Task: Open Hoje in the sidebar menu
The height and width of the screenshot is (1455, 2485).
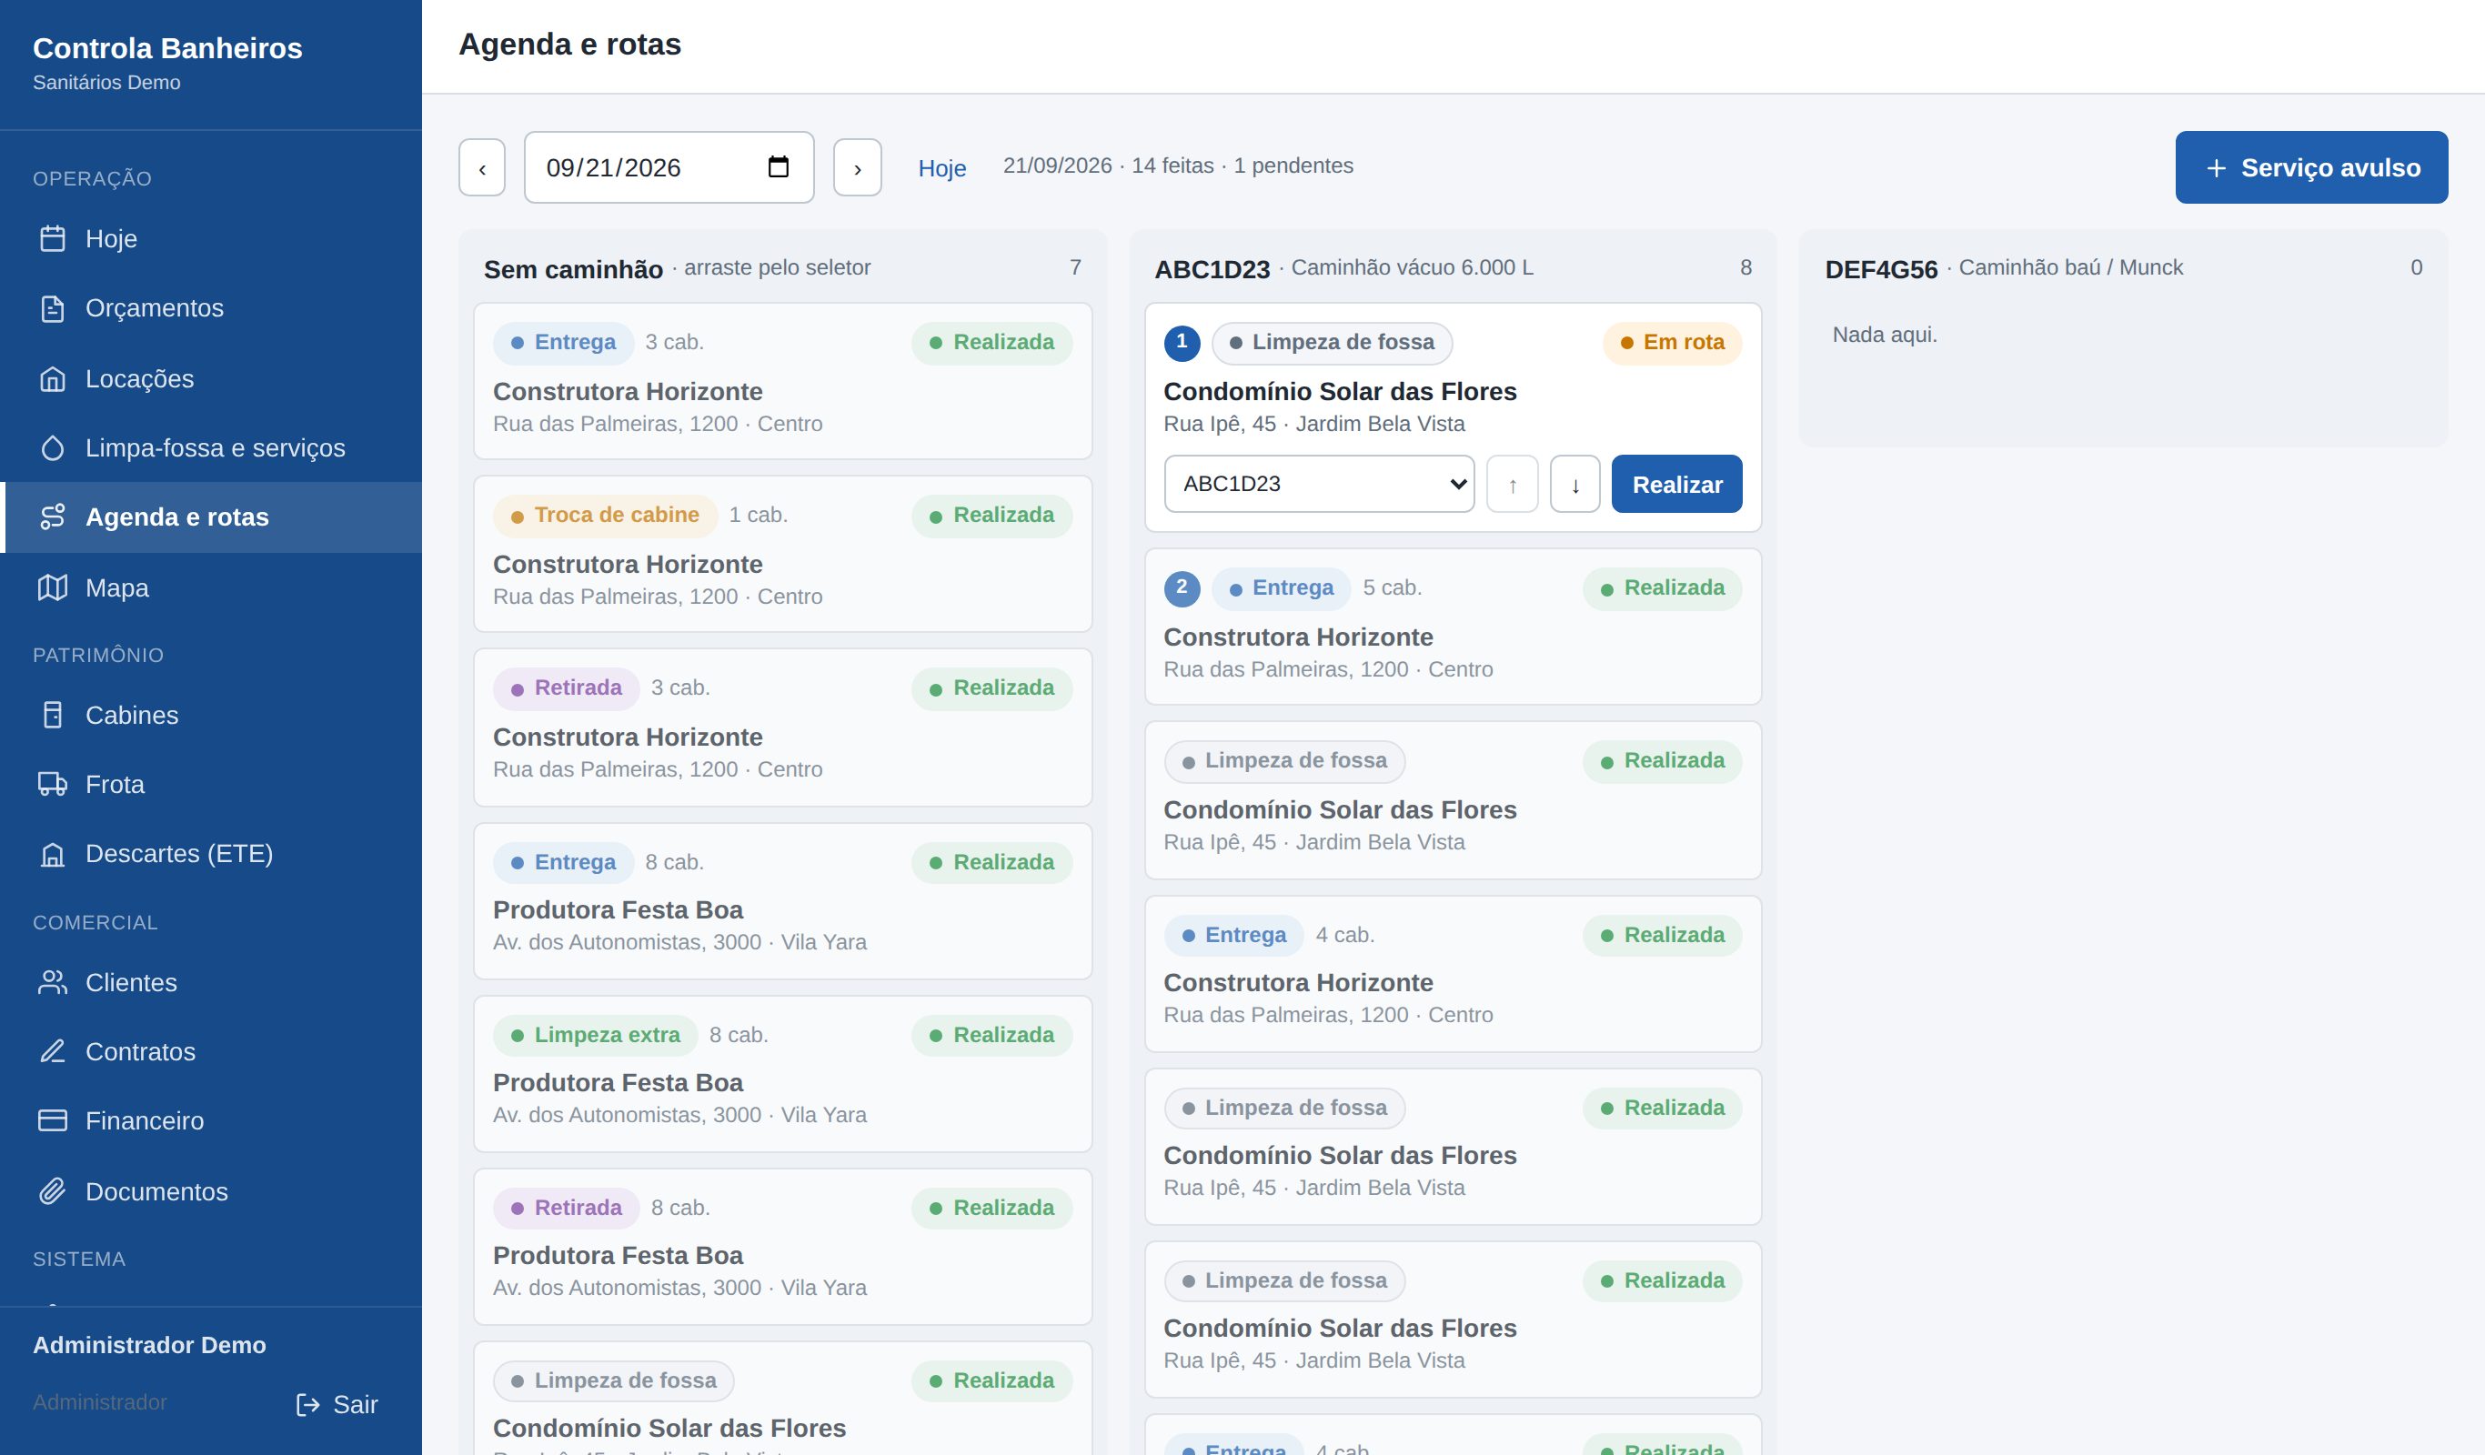Action: click(211, 238)
